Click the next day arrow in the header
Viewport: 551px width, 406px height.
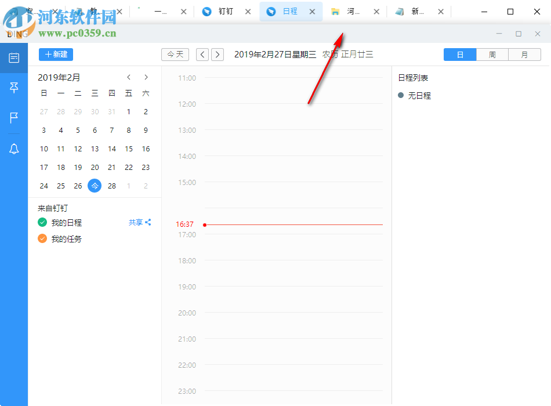click(217, 54)
